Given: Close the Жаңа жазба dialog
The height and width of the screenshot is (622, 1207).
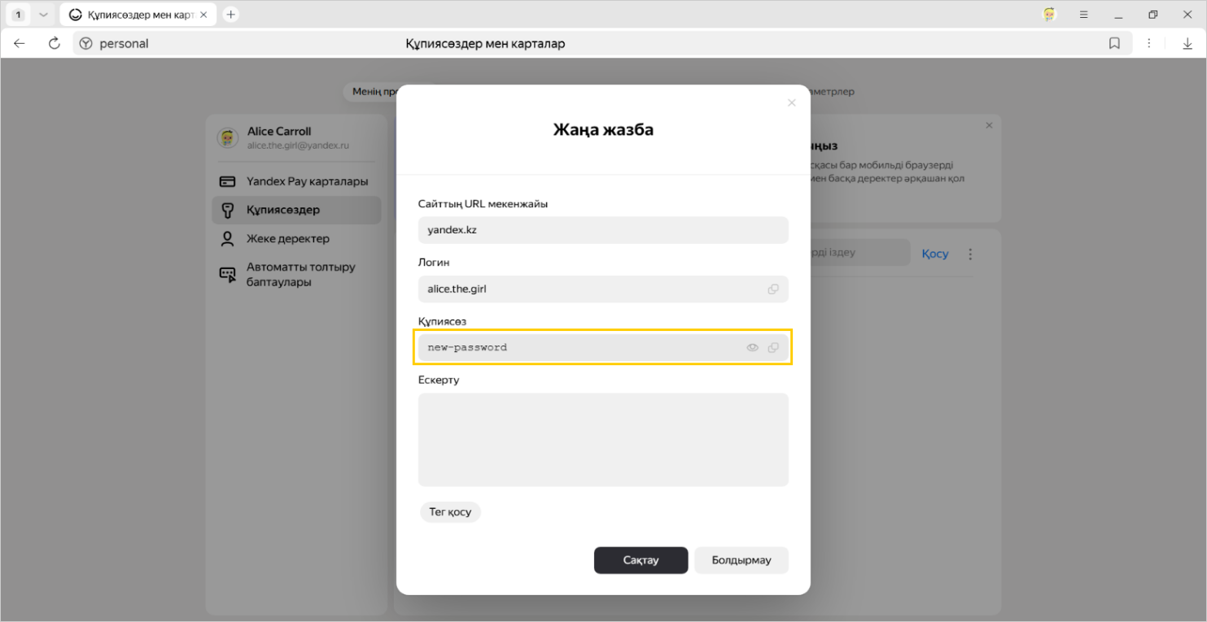Looking at the screenshot, I should [791, 103].
